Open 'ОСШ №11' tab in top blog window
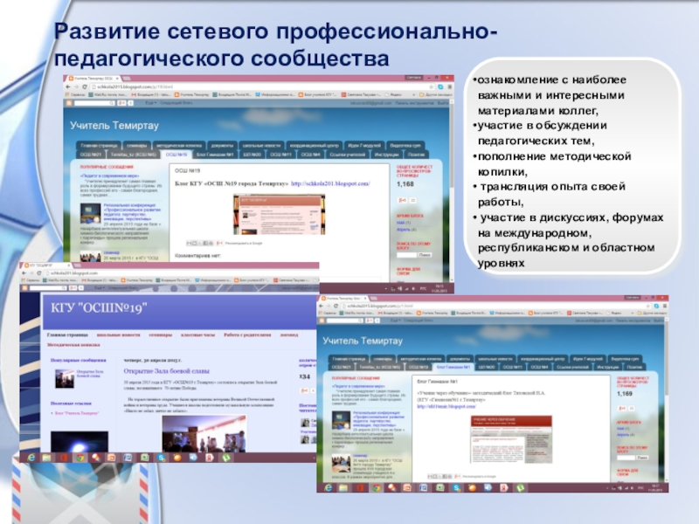Screen dimensions: 699x524 click(x=280, y=155)
